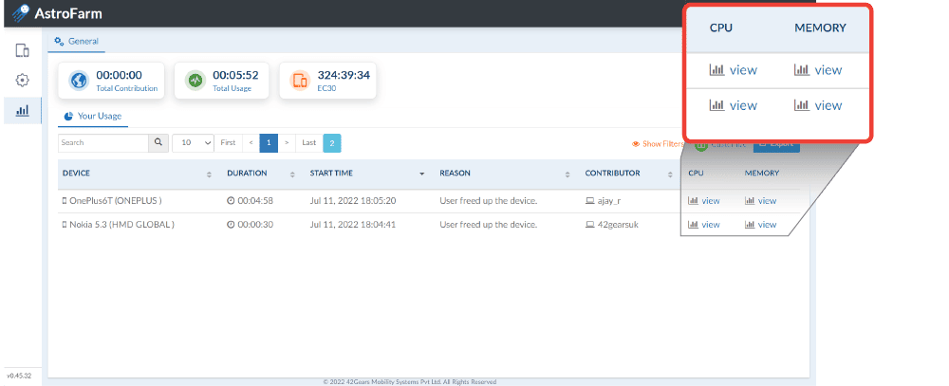
Task: Switch to the General tab
Action: [77, 42]
